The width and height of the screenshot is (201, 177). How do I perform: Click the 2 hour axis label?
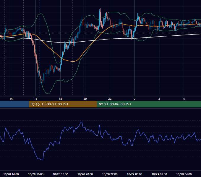tap(159, 99)
